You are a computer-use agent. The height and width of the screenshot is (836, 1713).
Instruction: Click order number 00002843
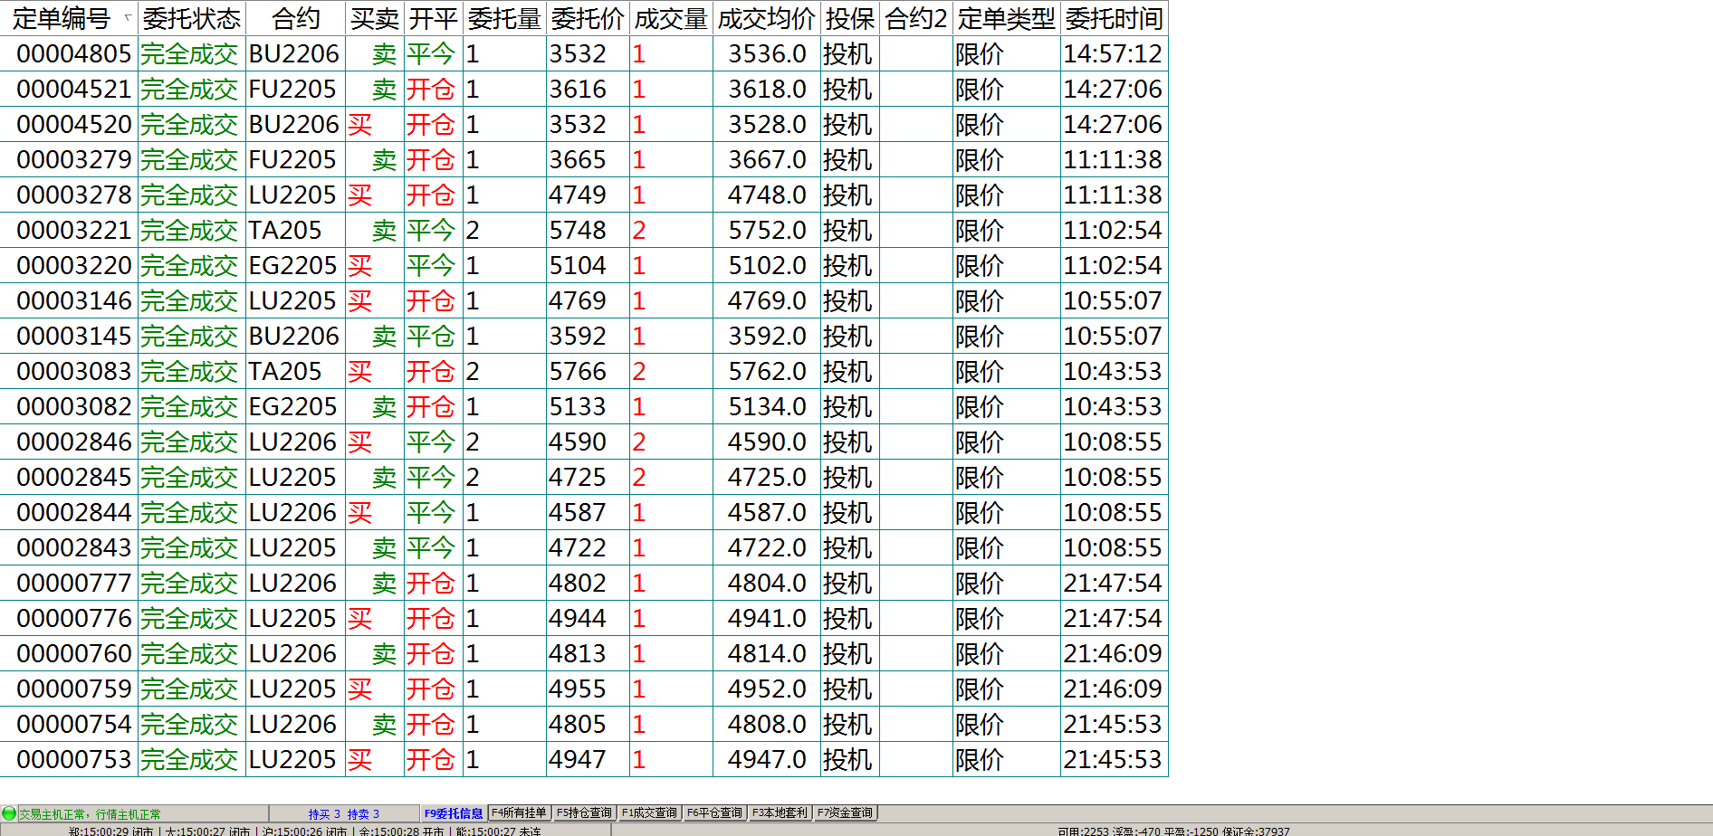click(x=74, y=548)
